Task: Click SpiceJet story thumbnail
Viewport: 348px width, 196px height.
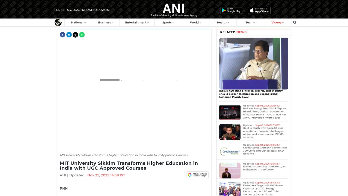Action: [230, 132]
